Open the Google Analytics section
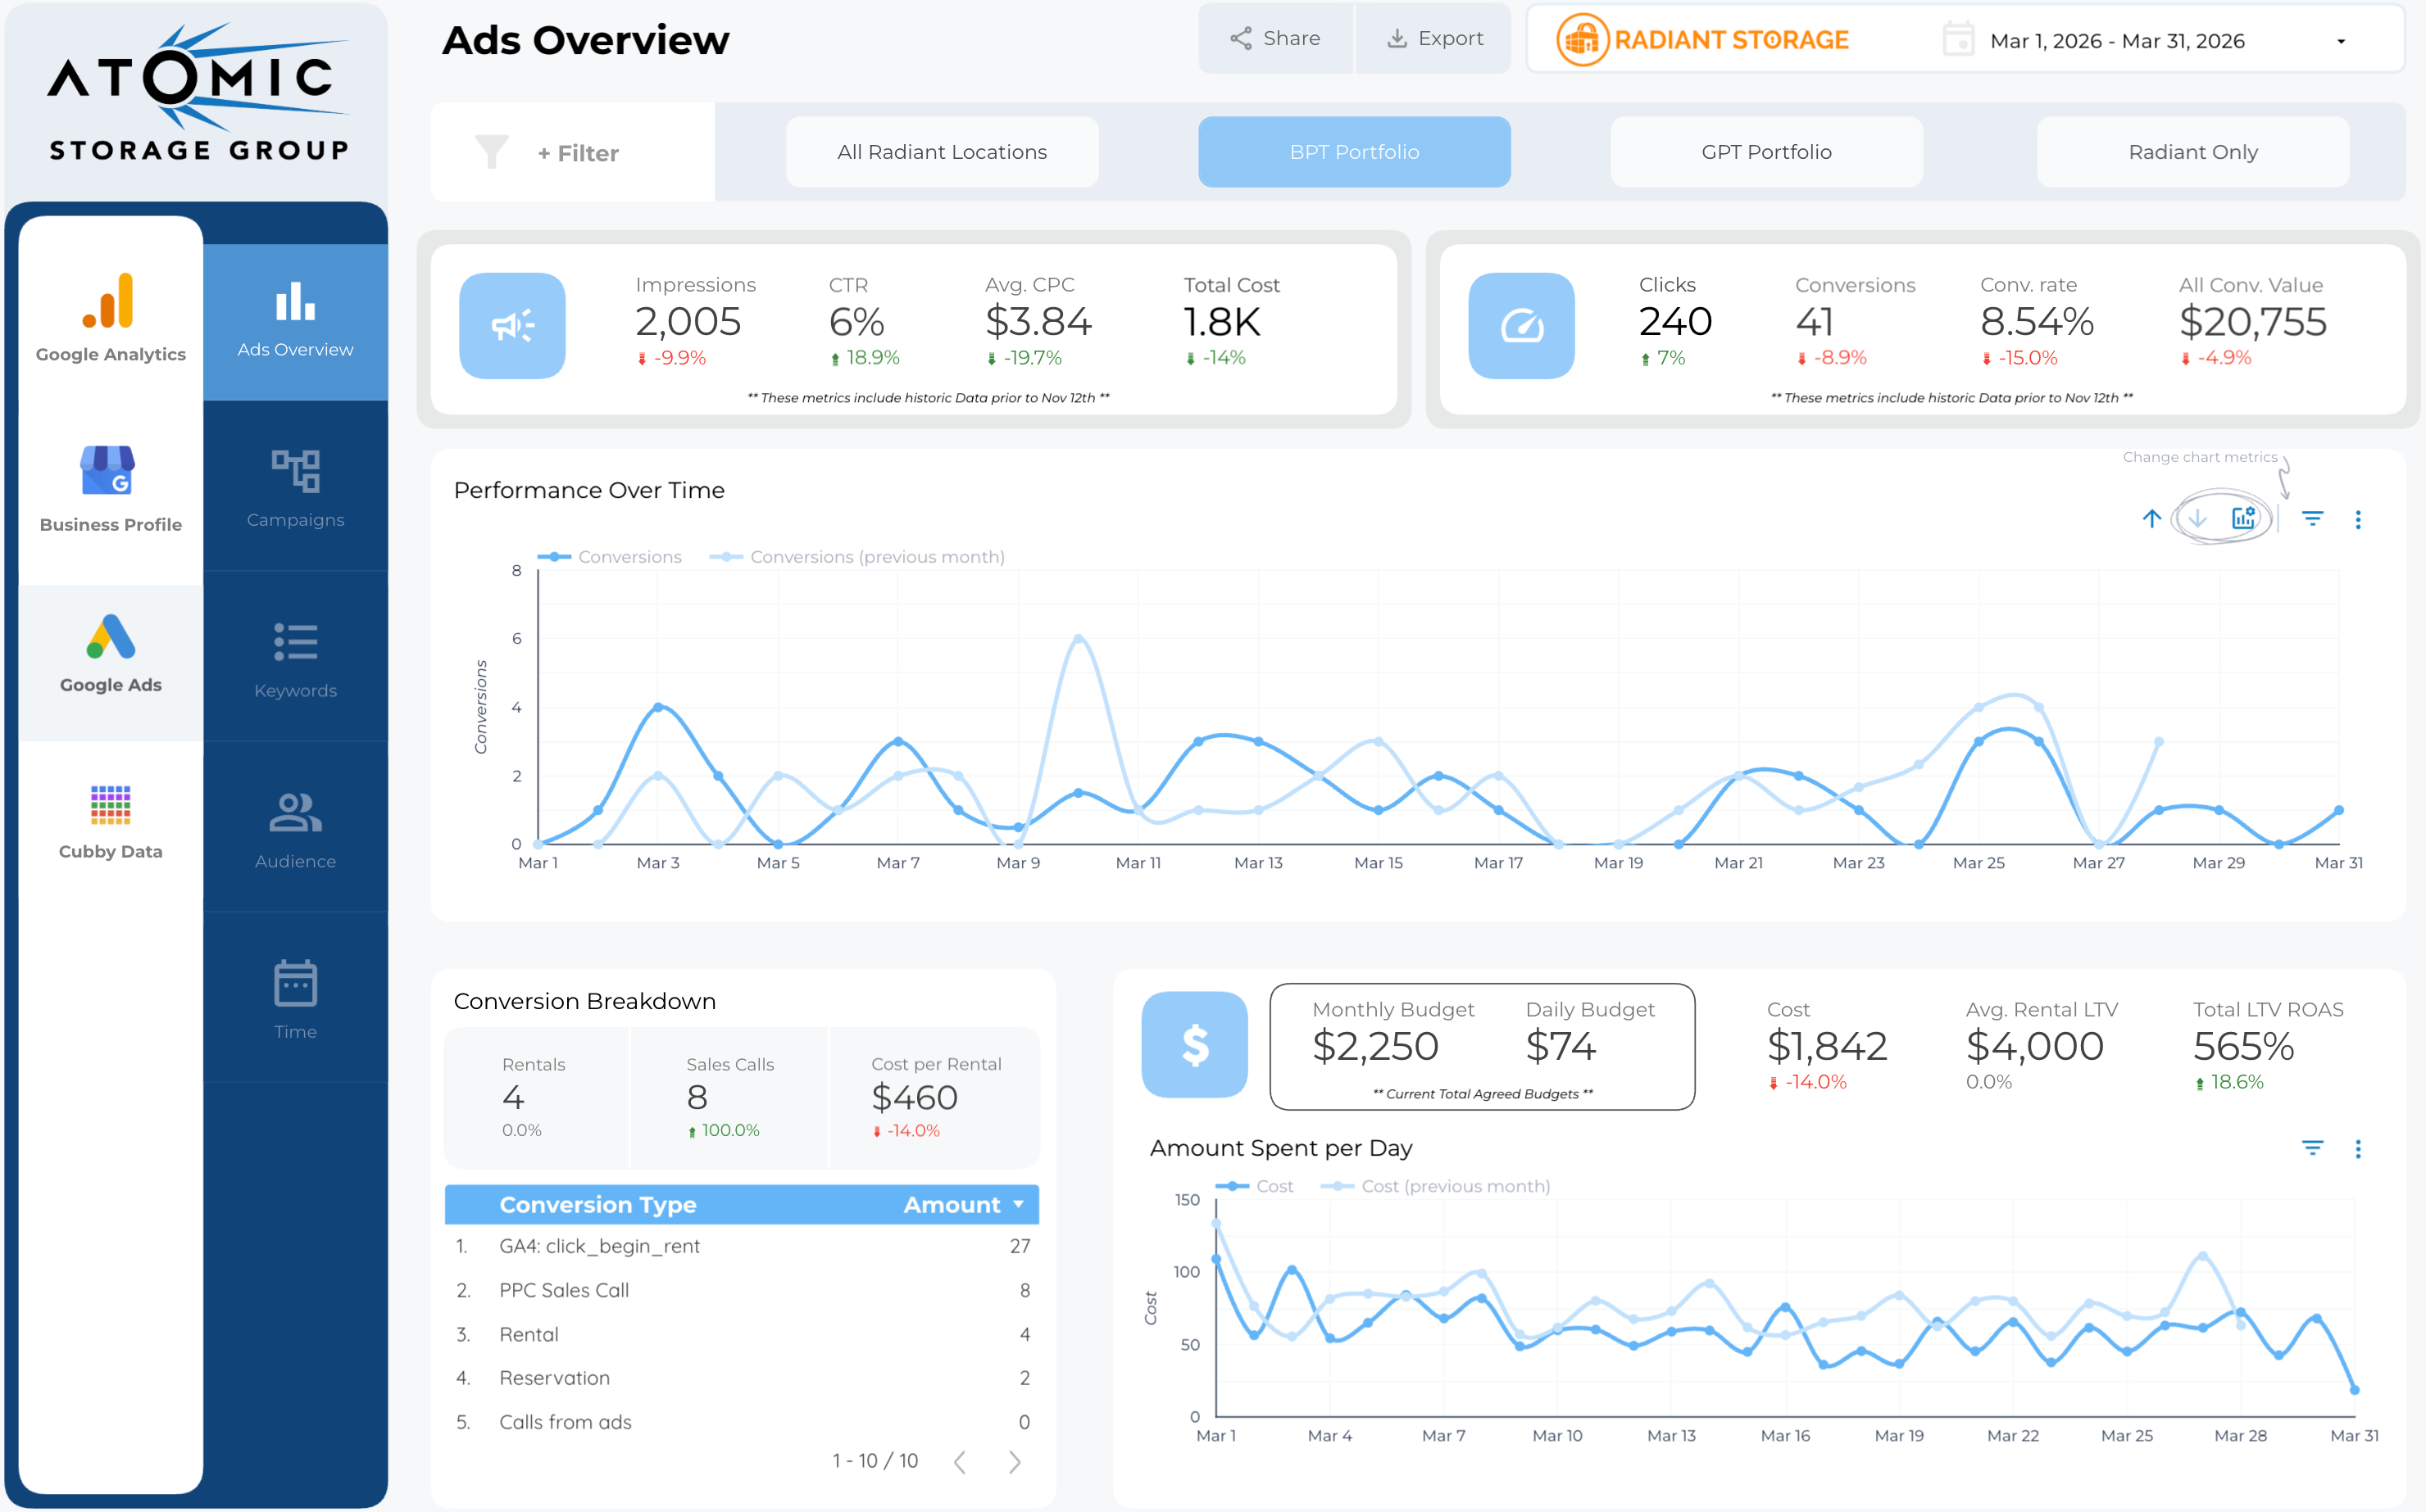The height and width of the screenshot is (1512, 2426). [110, 318]
